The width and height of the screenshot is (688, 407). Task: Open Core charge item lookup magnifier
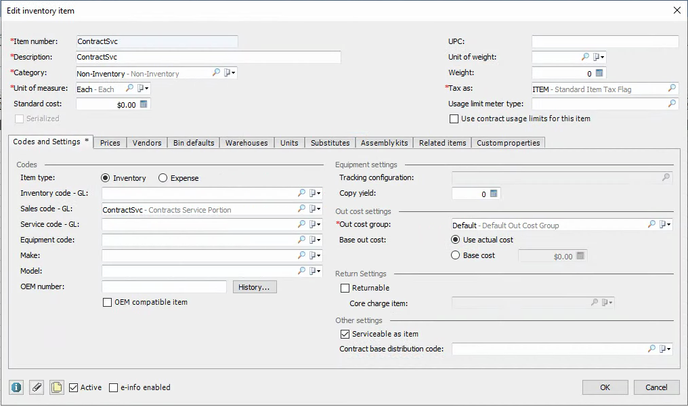point(594,302)
